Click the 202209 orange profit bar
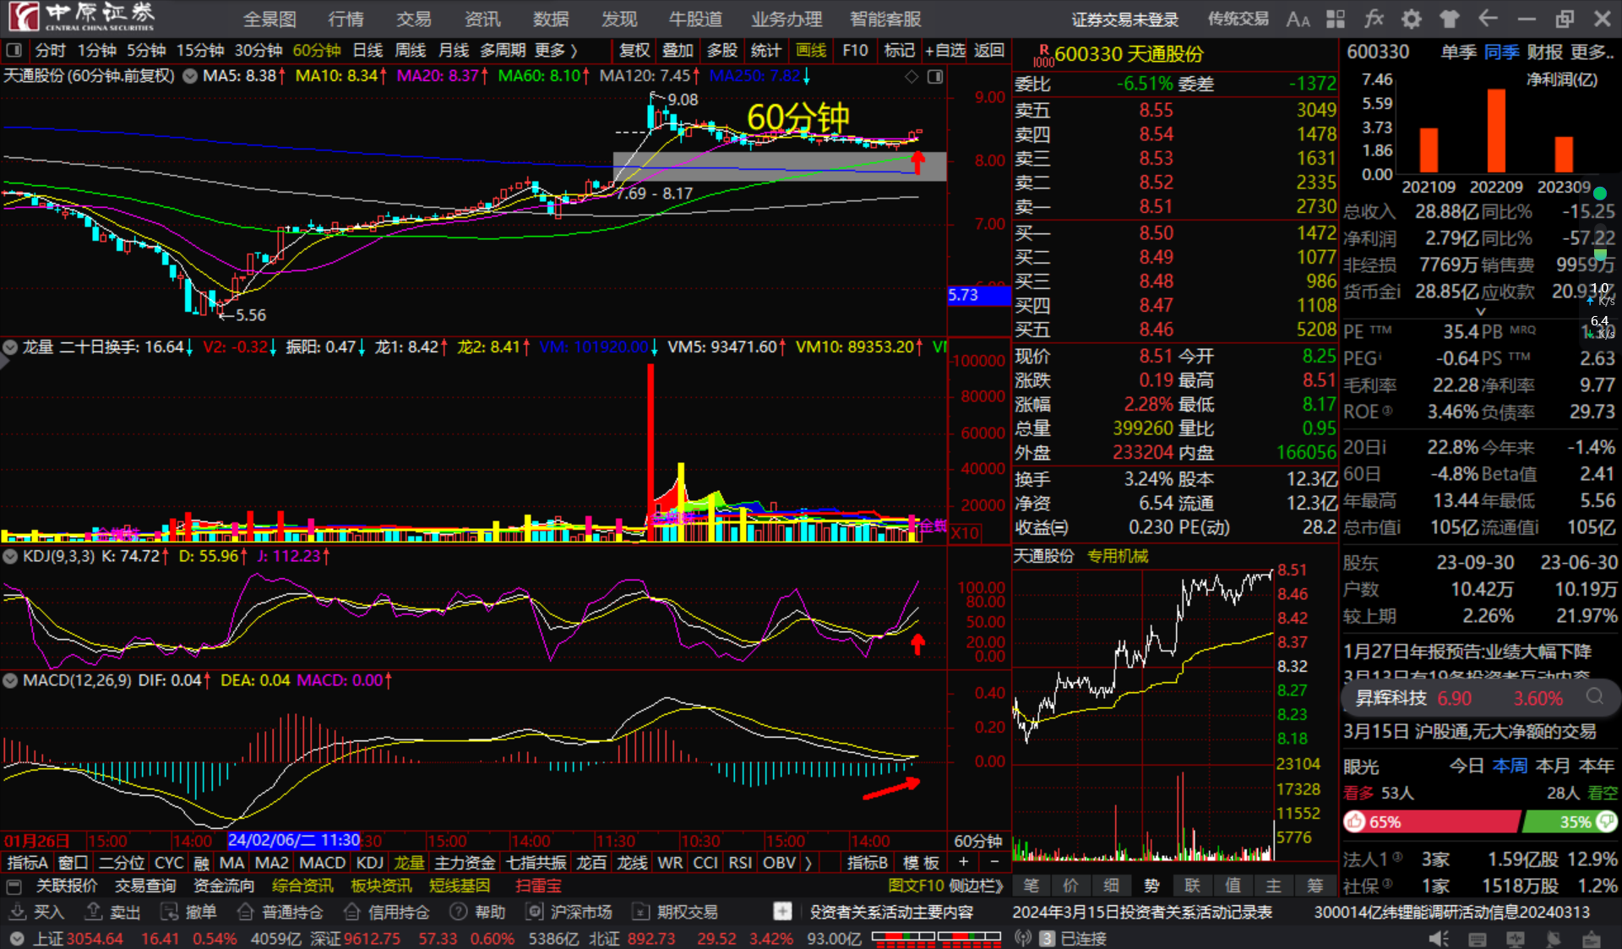 pyautogui.click(x=1495, y=131)
